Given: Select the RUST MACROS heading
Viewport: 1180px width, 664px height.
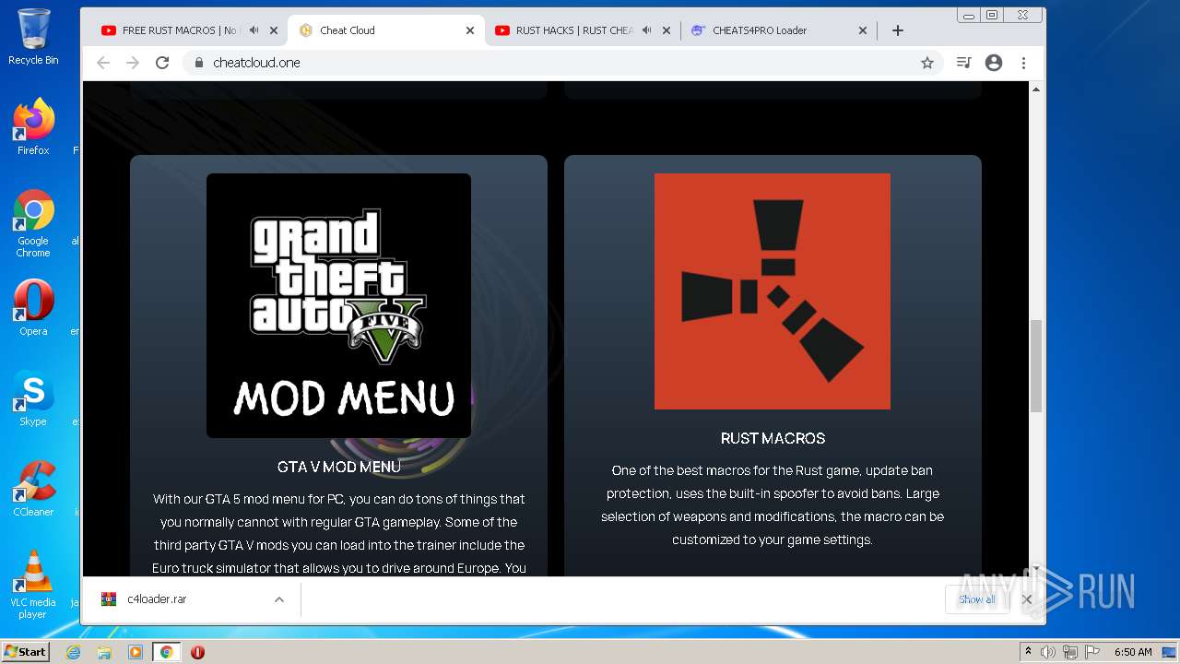Looking at the screenshot, I should pyautogui.click(x=773, y=438).
